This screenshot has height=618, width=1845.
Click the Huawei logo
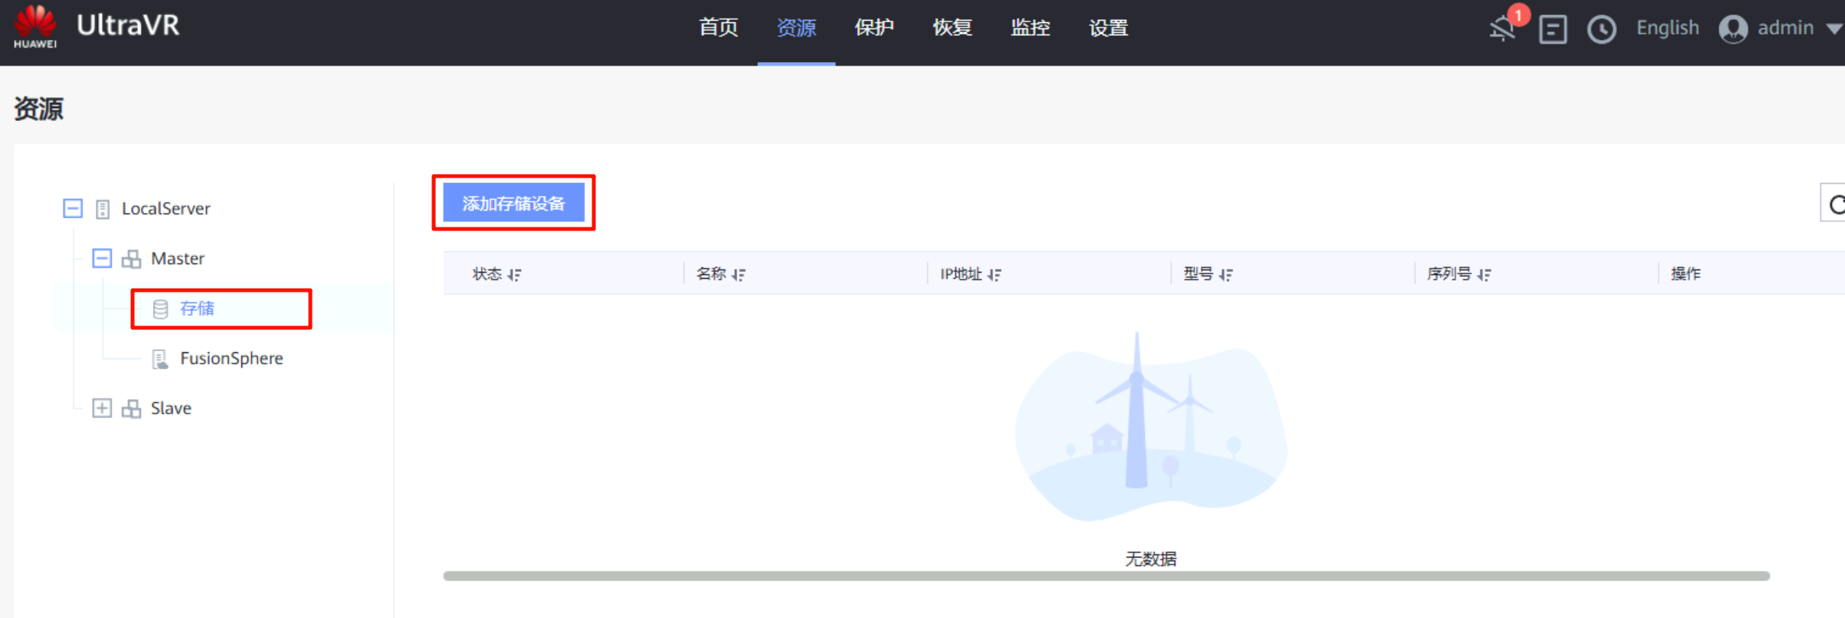click(x=35, y=26)
